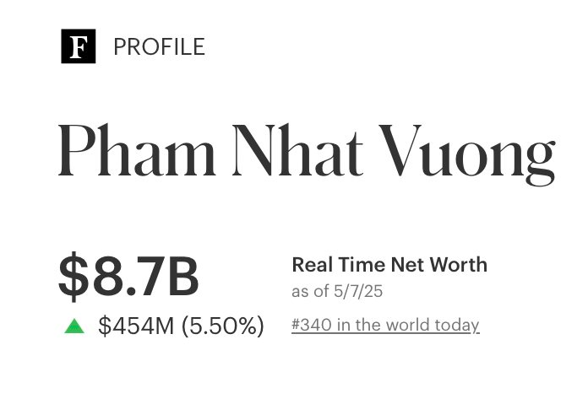The width and height of the screenshot is (588, 415).
Task: Open the "#340 in the world today" link
Action: click(x=385, y=325)
